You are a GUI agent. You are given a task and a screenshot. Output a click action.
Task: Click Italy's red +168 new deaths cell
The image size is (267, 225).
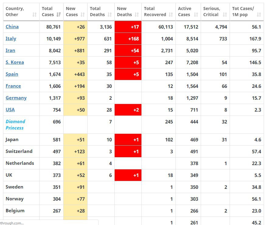click(128, 39)
